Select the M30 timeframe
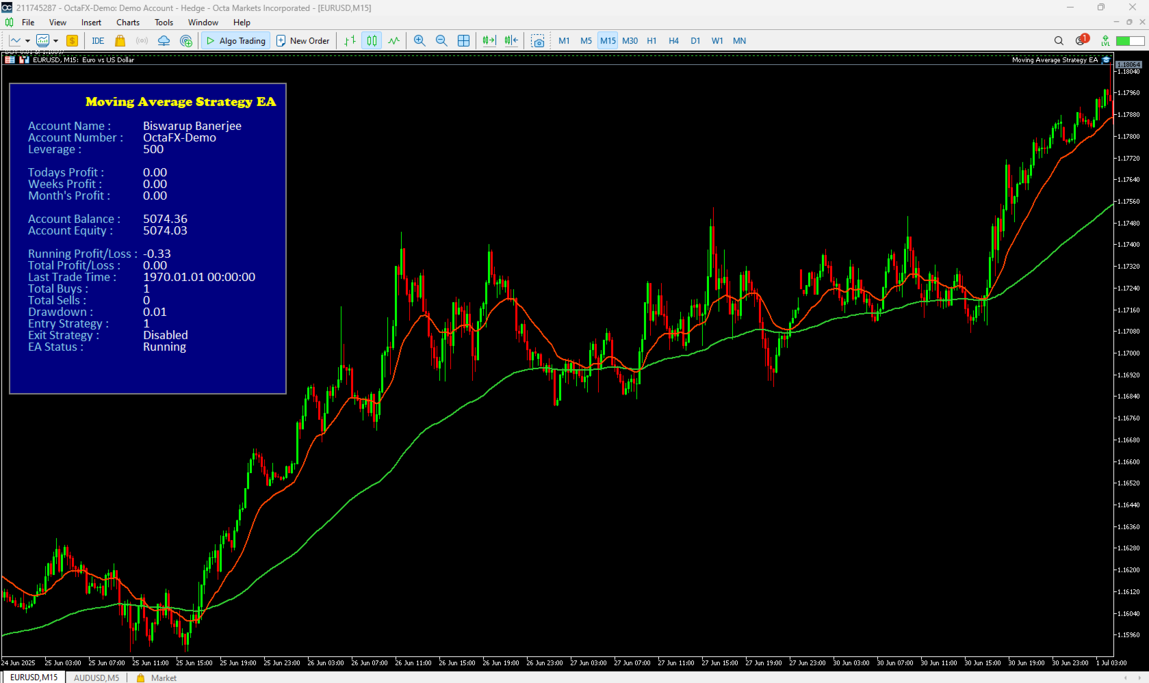Screen dimensions: 1149x683 tap(630, 41)
